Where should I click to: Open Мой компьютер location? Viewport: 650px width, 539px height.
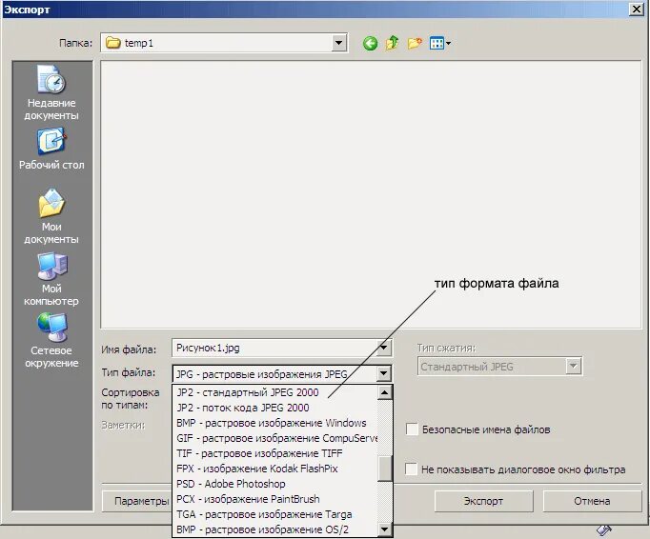tap(51, 279)
